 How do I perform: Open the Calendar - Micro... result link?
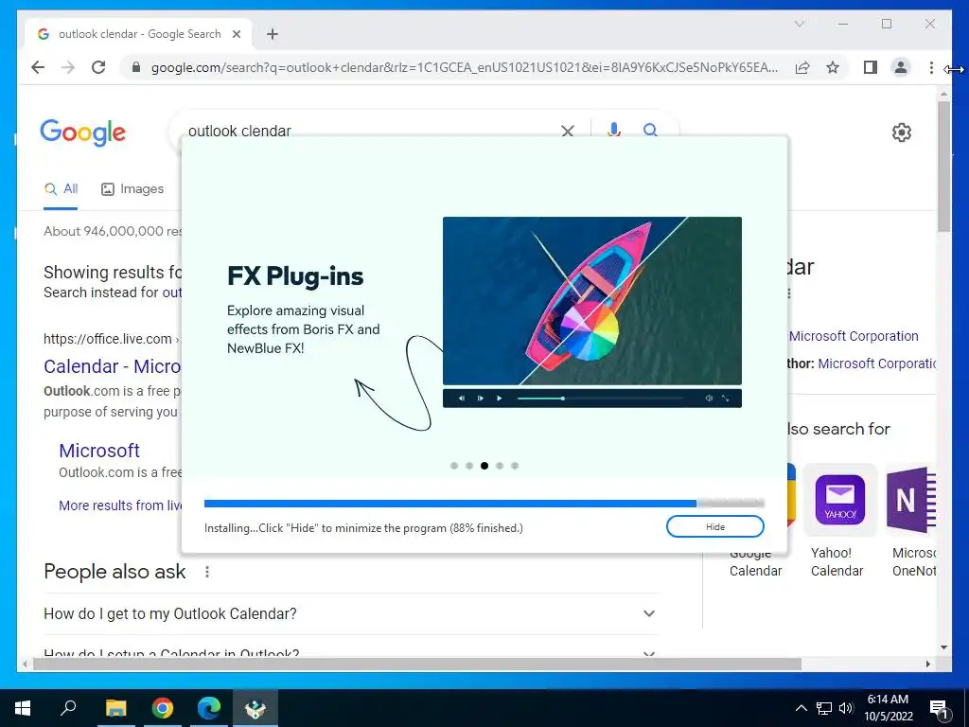click(113, 366)
